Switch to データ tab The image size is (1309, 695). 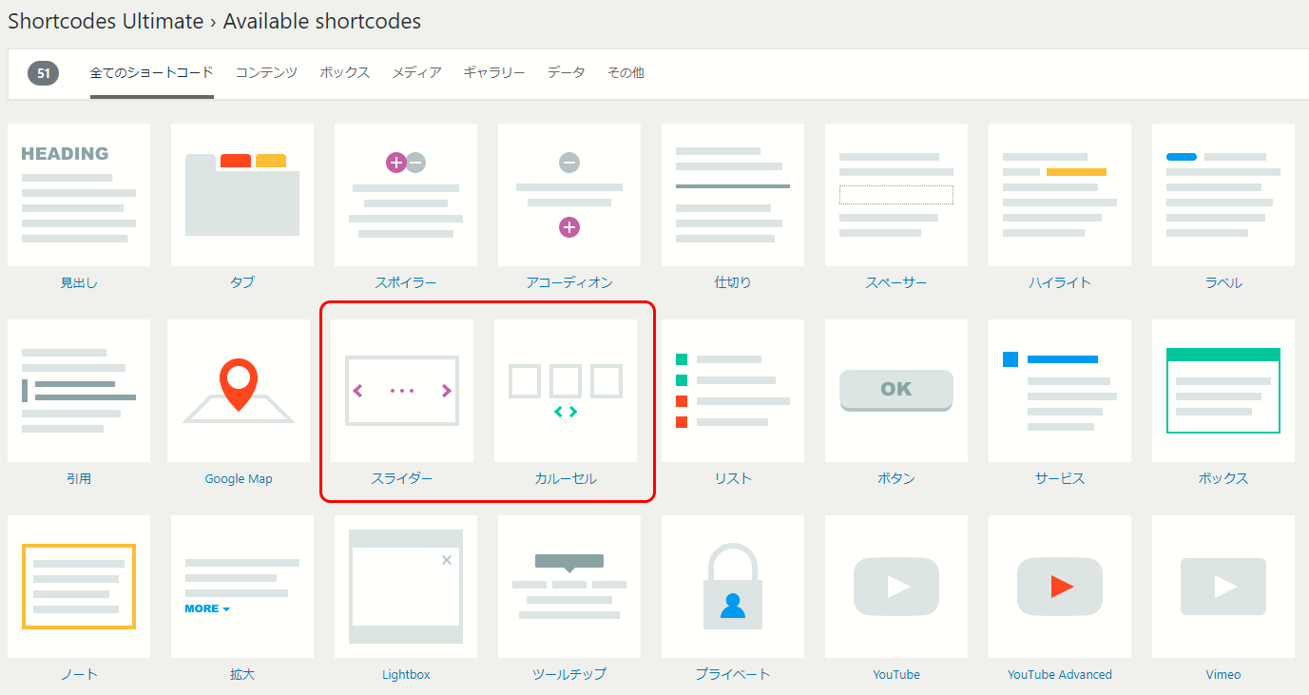coord(567,72)
